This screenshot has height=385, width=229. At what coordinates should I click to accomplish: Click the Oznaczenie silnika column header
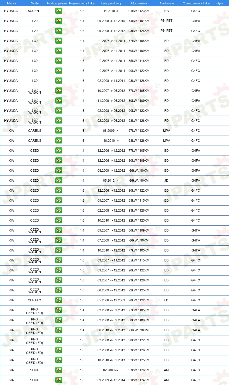tap(196, 3)
